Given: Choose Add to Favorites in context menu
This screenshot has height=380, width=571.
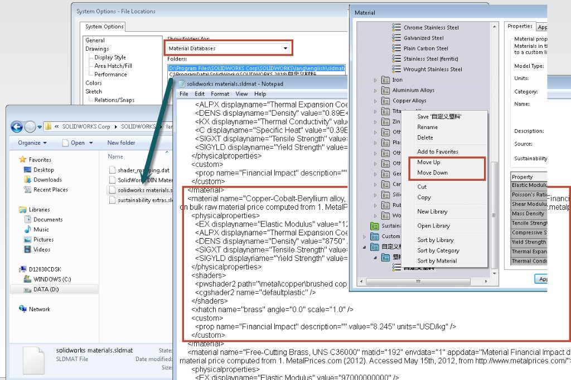Looking at the screenshot, I should 437,151.
